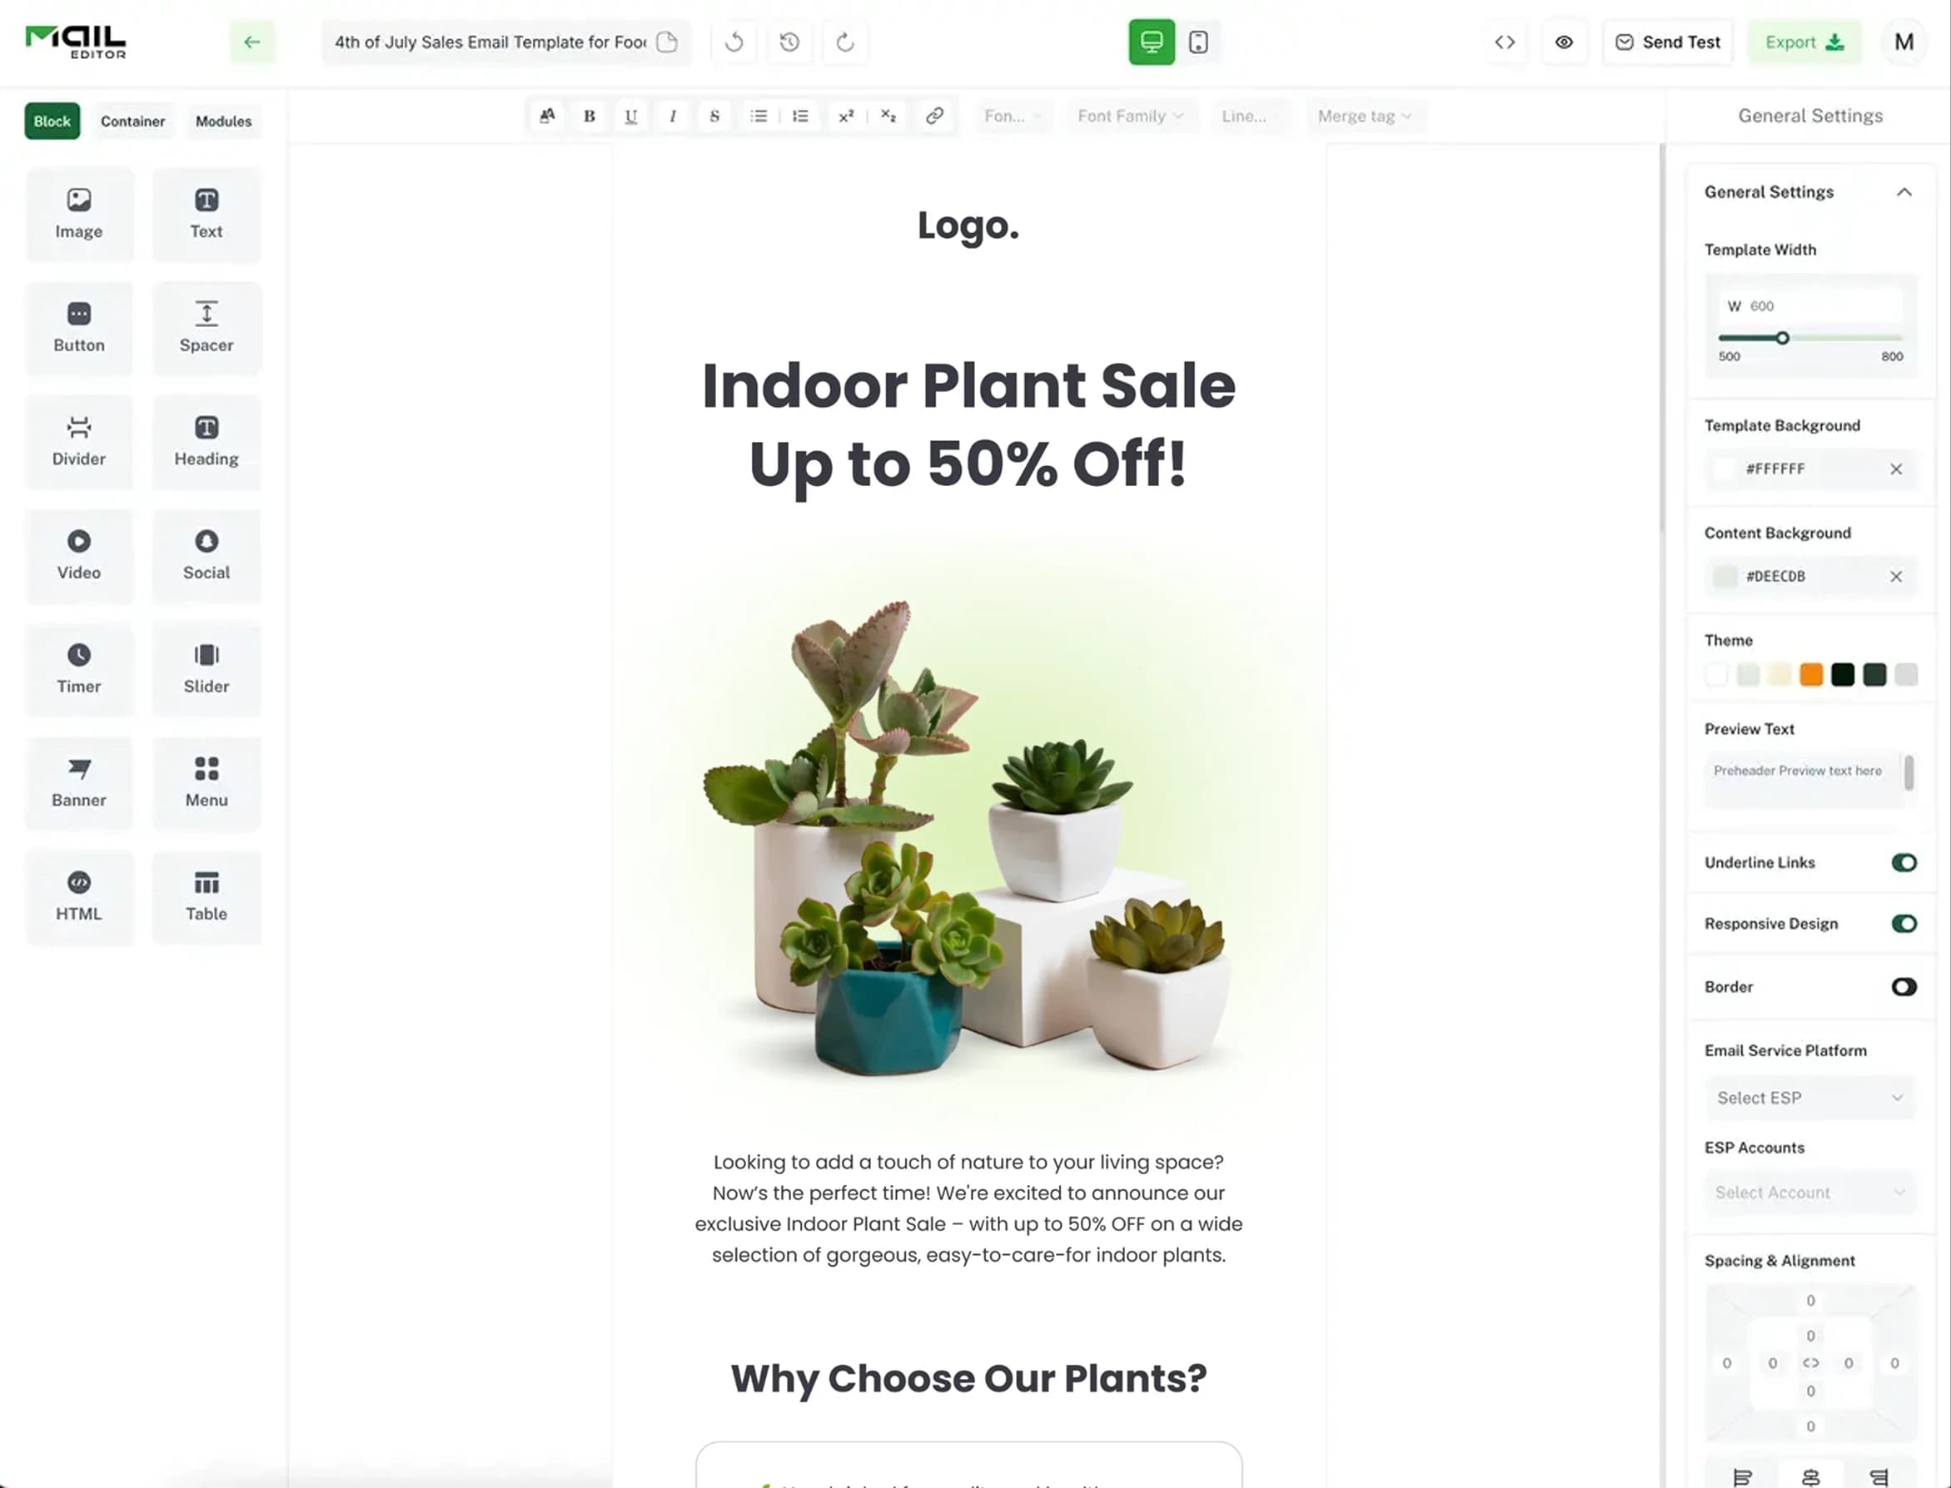Clear the Content Background color
Image resolution: width=1951 pixels, height=1488 pixels.
(1895, 577)
